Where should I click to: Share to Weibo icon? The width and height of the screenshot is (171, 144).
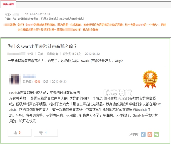150,134
